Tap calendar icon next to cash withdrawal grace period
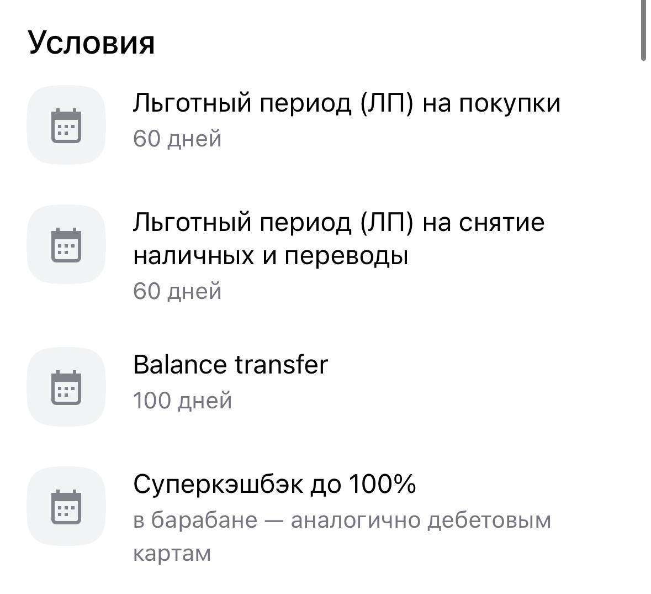651x594 pixels. click(66, 244)
